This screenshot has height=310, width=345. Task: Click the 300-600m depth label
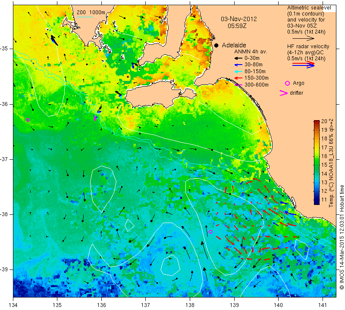click(x=257, y=85)
